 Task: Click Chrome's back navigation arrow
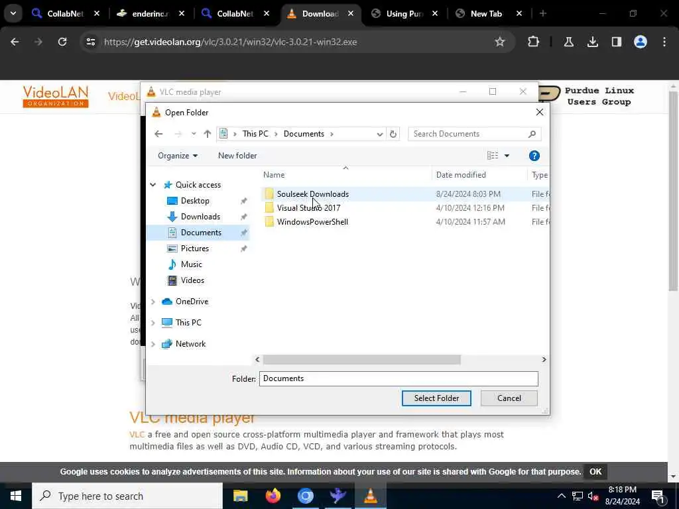(x=15, y=42)
